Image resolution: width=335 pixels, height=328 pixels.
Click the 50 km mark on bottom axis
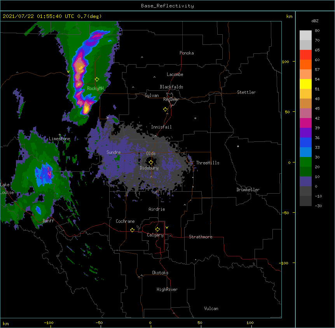click(200, 323)
